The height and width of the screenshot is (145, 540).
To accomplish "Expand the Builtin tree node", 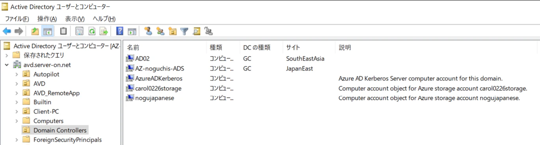I will [17, 102].
